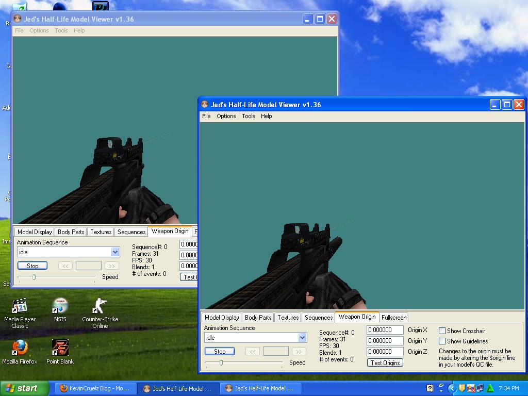Click the model viewport in front window
Viewport: 528px width, 396px height.
click(362, 216)
